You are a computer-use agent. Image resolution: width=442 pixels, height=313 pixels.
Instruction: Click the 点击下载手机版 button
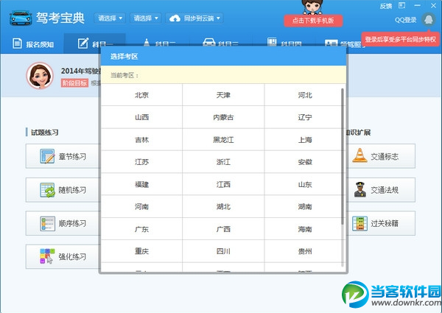313,21
